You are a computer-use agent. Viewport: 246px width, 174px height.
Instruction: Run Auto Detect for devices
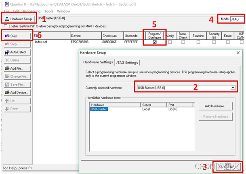tap(17, 52)
